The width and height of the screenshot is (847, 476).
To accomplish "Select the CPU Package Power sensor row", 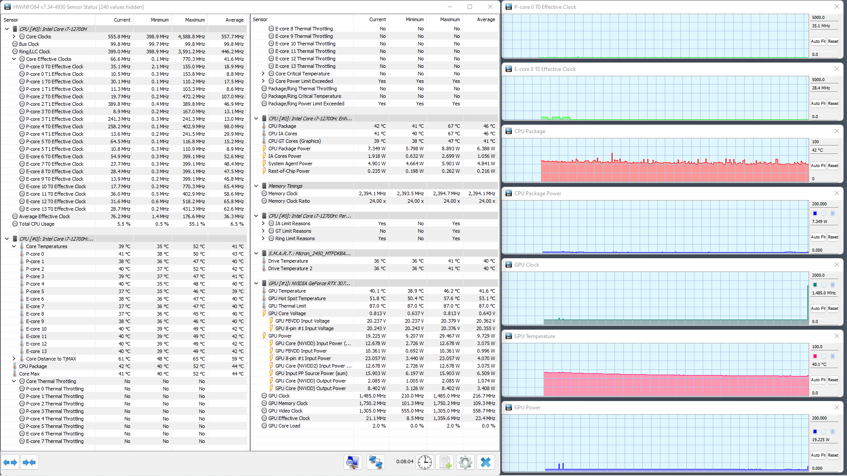I will point(289,149).
